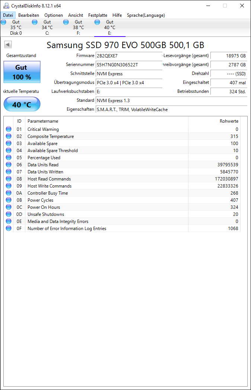Screen dimensions: 251x390
Task: Select the Host Read Commands value 172030897
Action: point(226,179)
